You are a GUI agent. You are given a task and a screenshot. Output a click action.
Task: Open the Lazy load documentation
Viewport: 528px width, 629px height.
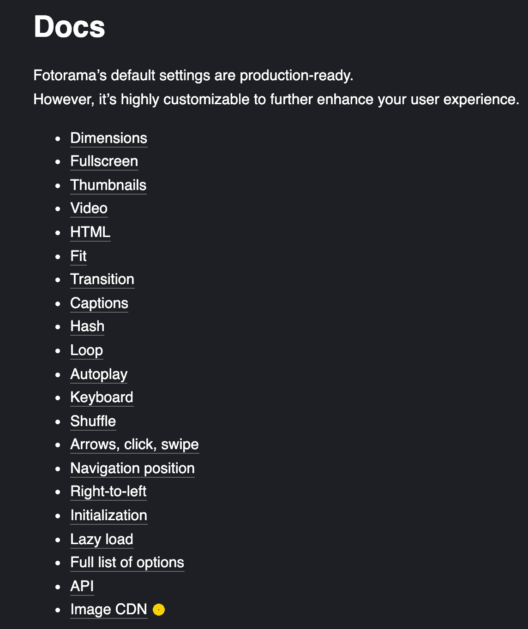click(x=102, y=540)
